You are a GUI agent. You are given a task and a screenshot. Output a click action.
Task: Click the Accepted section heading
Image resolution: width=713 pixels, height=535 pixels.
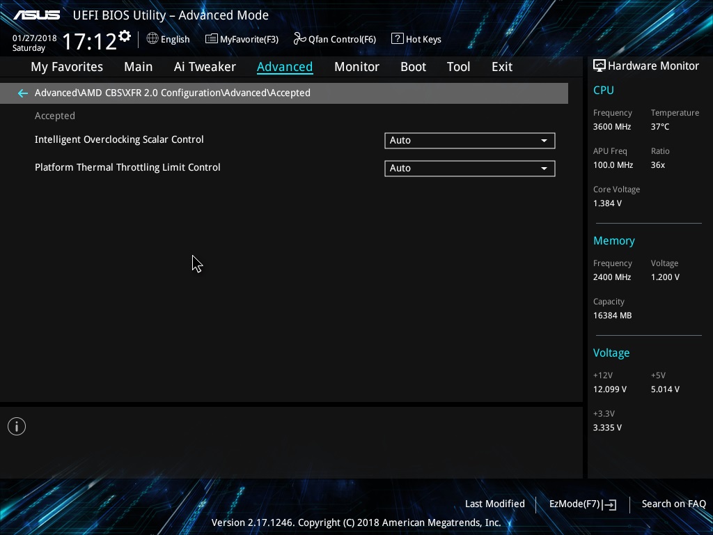click(x=54, y=116)
